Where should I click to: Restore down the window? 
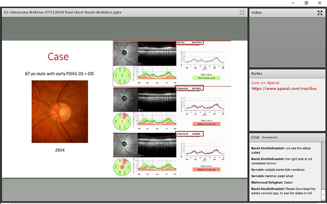click(306, 3)
